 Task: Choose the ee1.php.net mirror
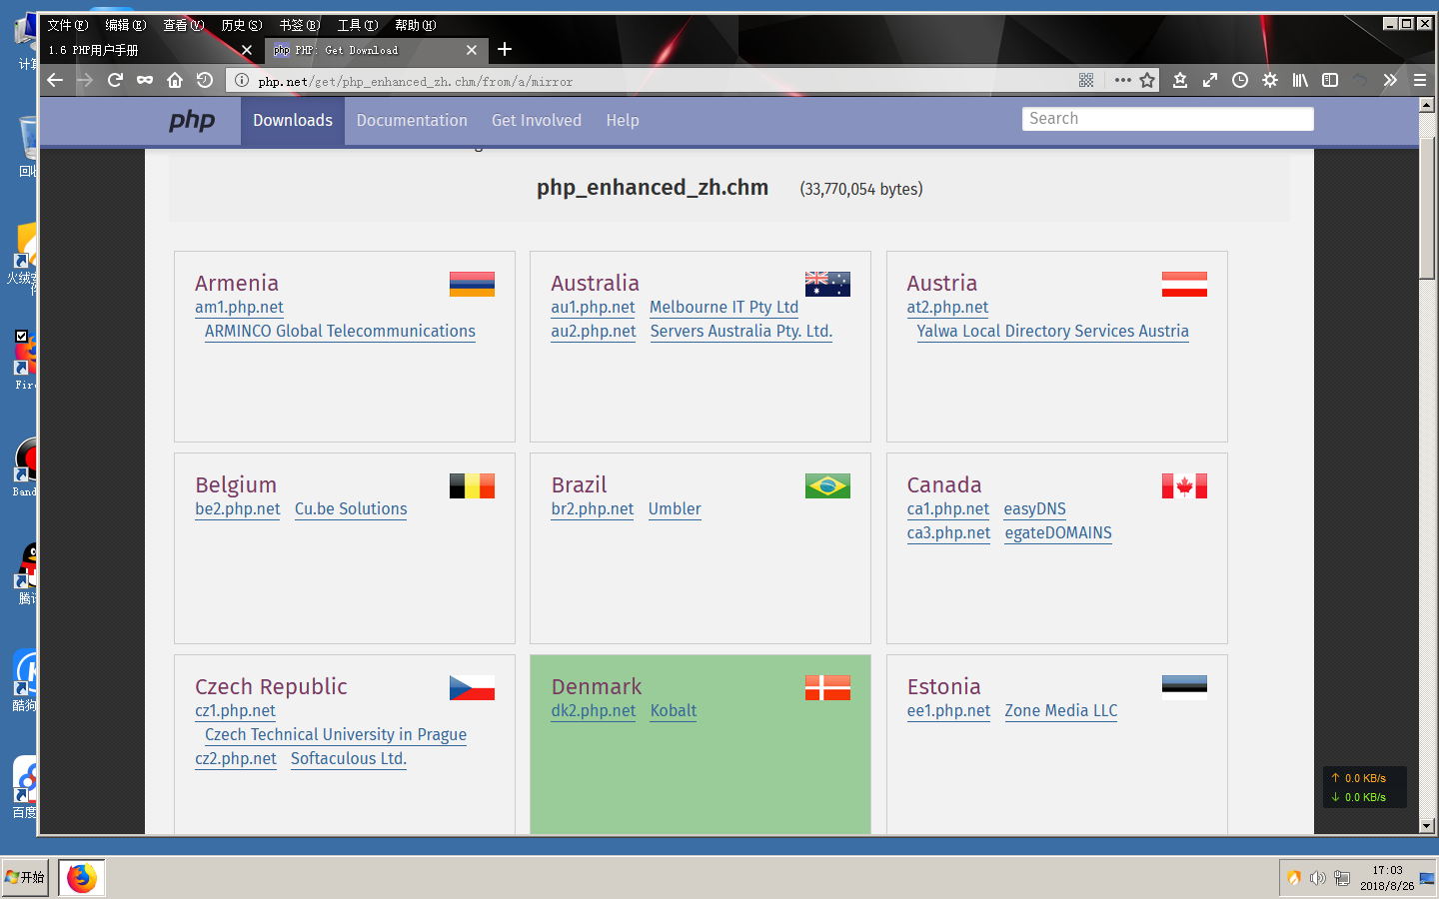point(948,711)
